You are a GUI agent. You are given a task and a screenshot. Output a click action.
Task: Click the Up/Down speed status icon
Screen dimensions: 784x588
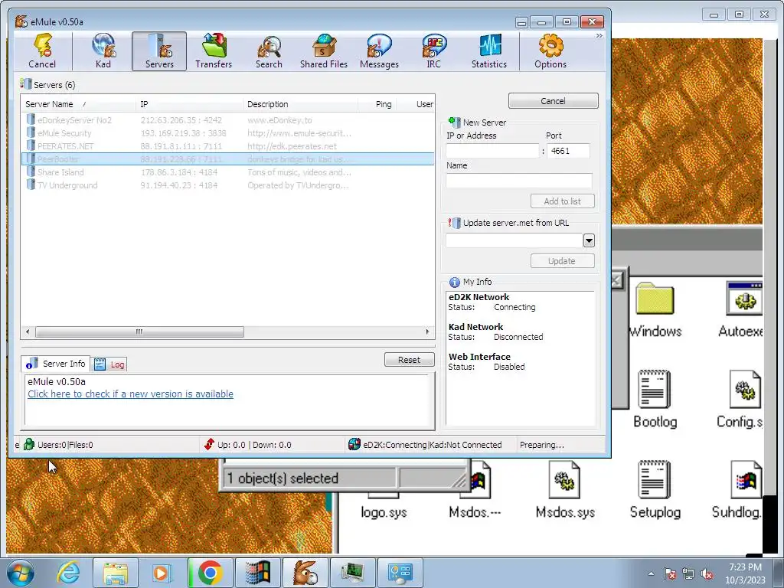(209, 445)
